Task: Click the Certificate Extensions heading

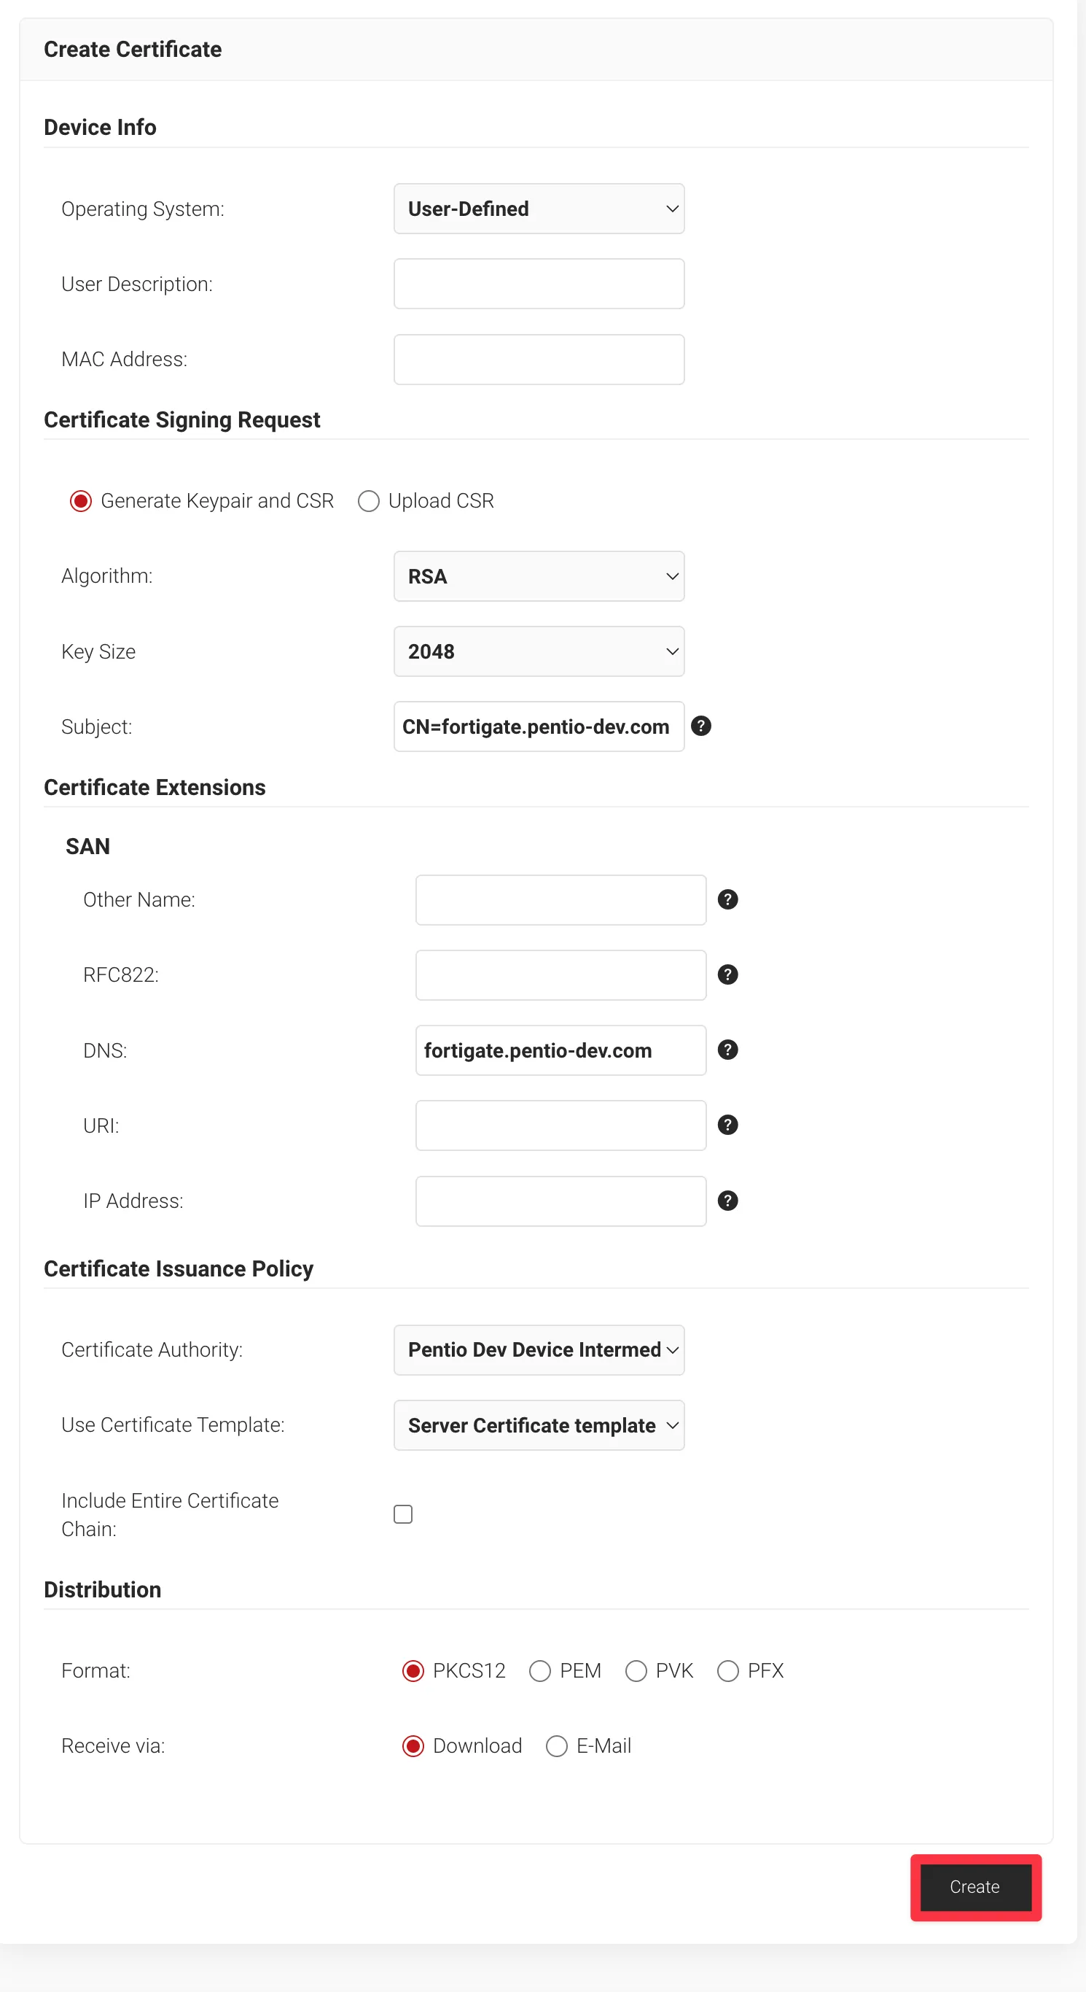Action: point(155,787)
